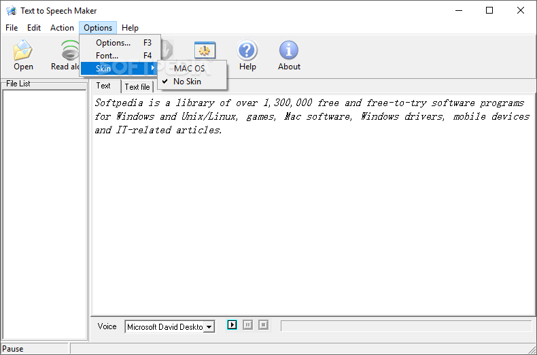Click the playback progress bar
The image size is (537, 355).
click(x=406, y=326)
